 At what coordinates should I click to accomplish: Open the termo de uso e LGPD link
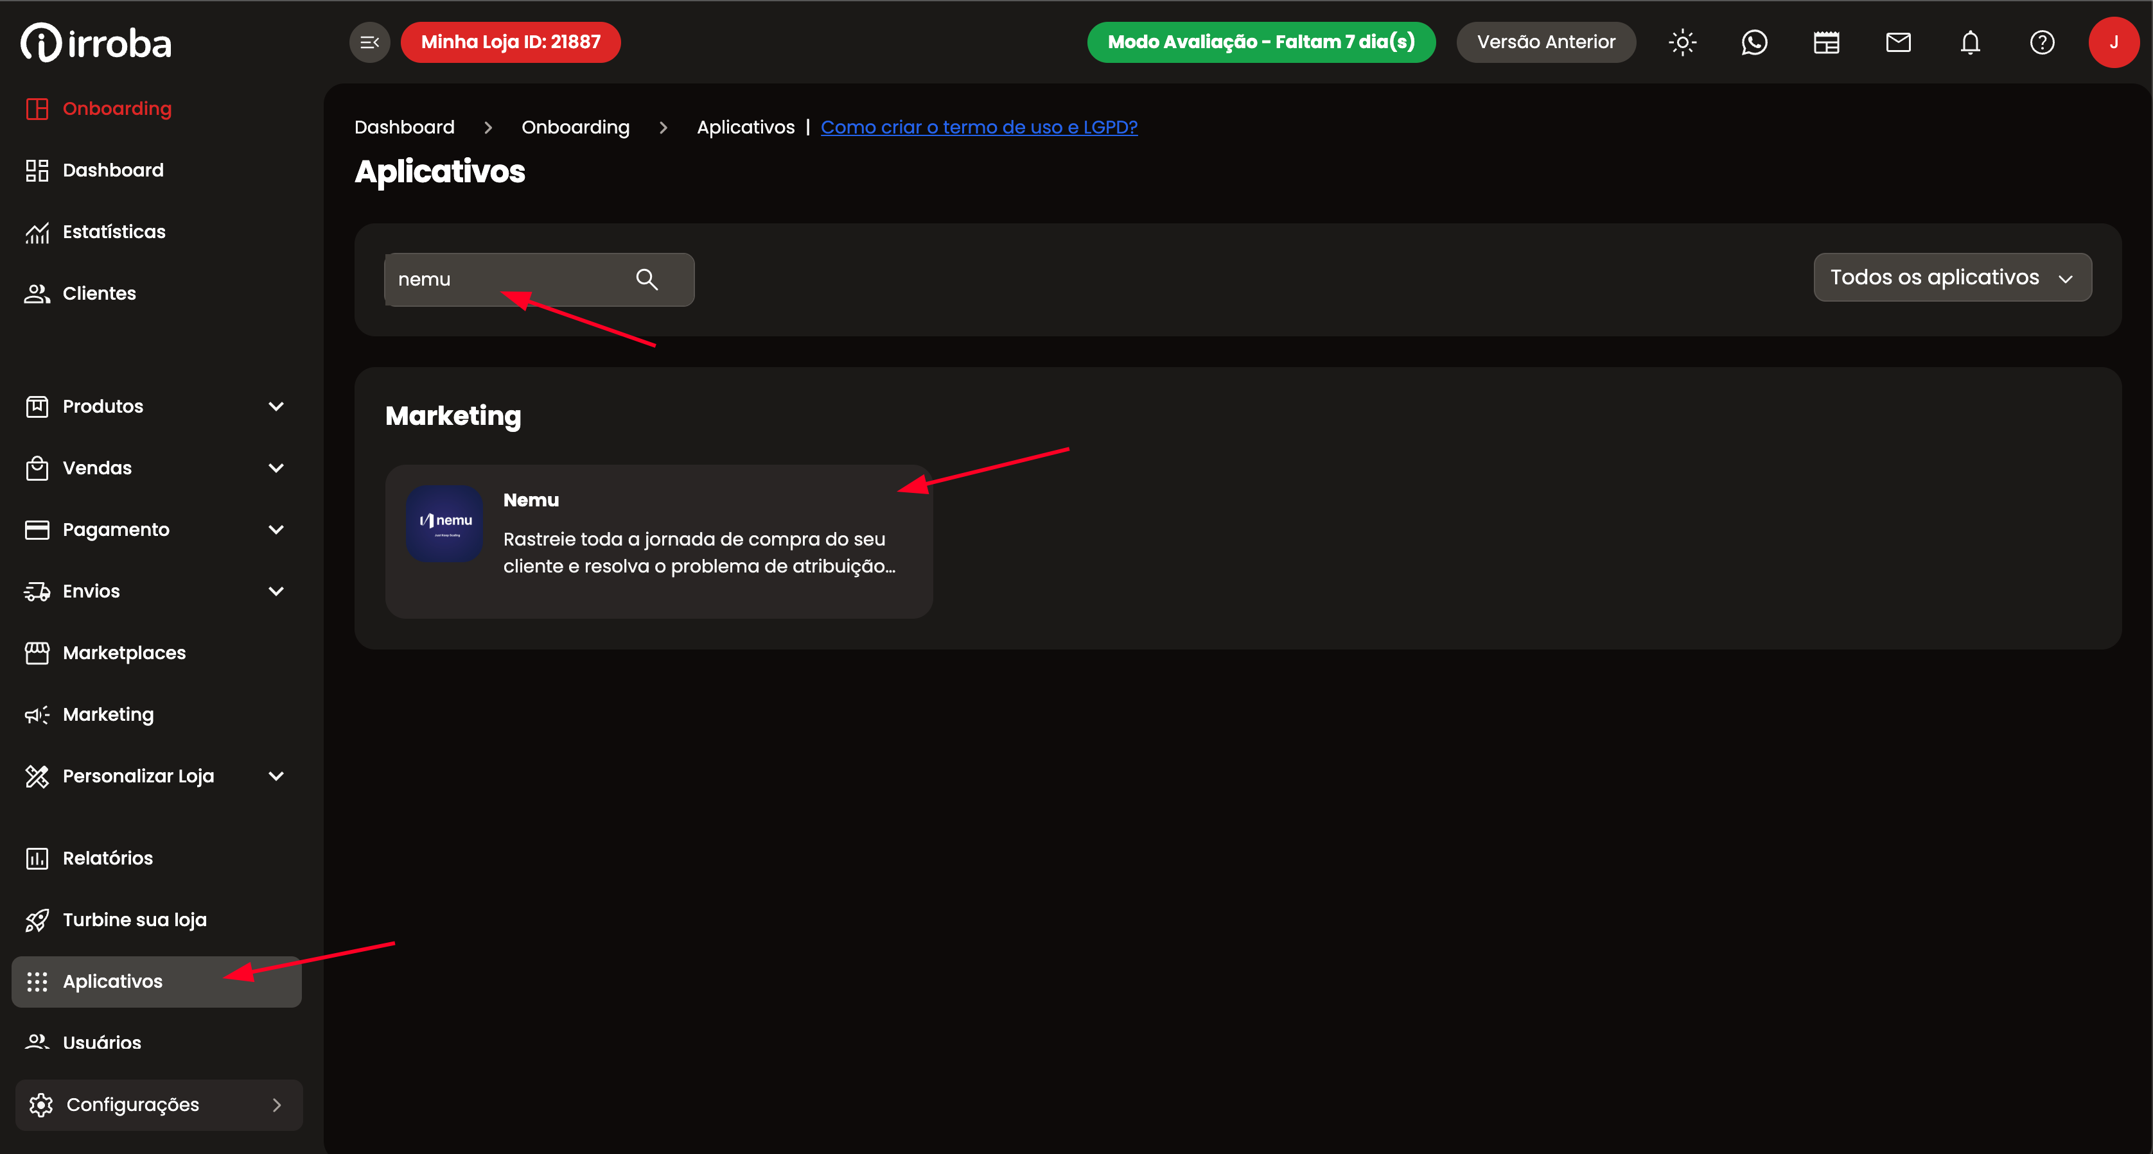pos(979,127)
